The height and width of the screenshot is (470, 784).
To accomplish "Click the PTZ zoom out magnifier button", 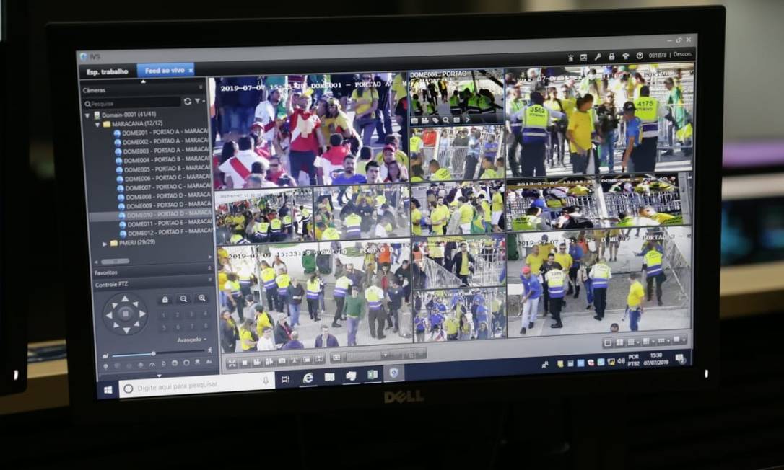I will pyautogui.click(x=183, y=298).
